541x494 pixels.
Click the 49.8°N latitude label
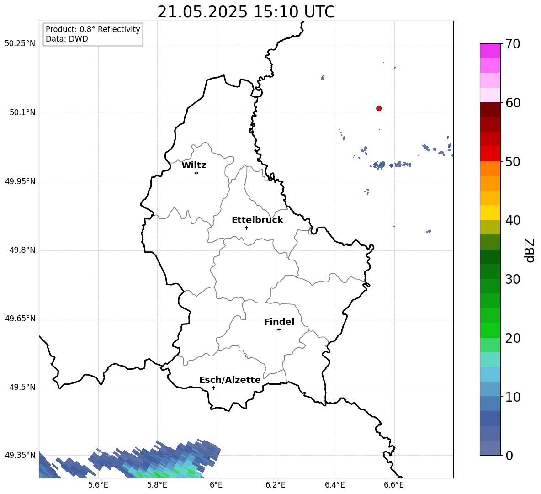(x=22, y=250)
